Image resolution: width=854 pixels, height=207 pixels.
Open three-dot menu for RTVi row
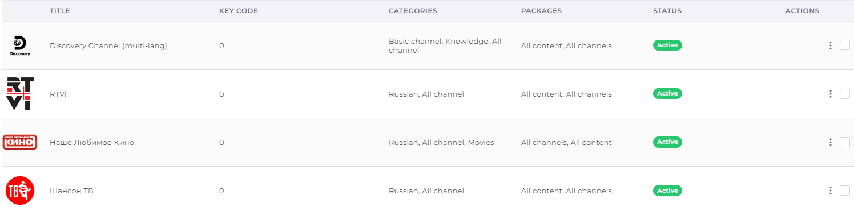831,94
